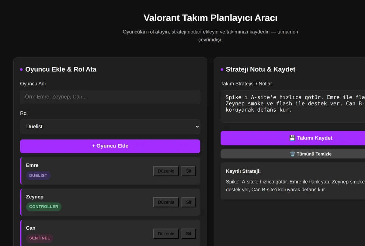Click the Rol label
This screenshot has width=365, height=246.
pos(24,113)
